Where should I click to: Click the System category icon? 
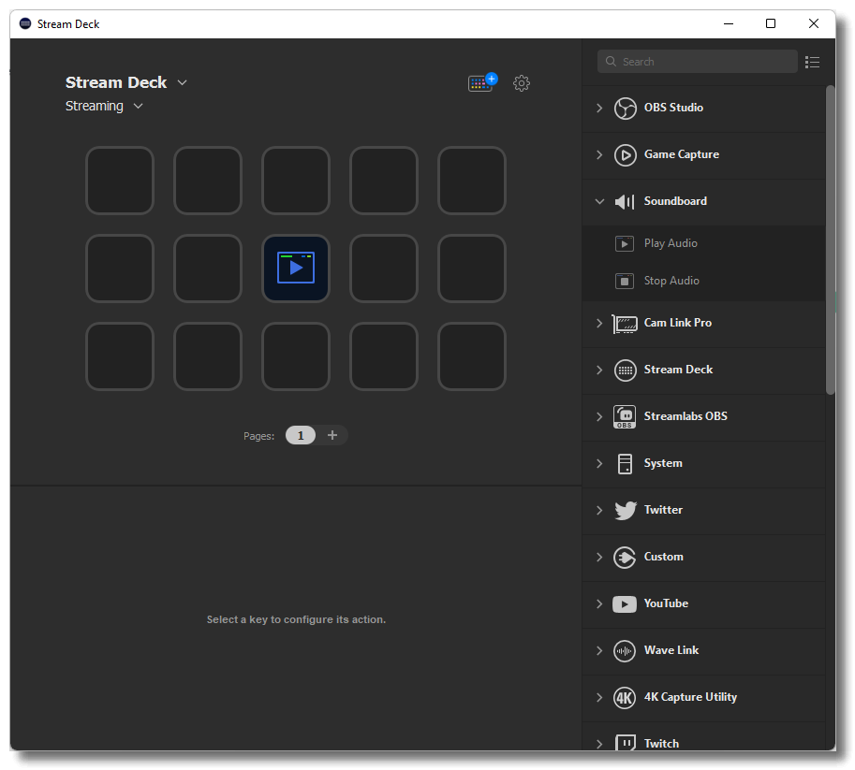click(625, 464)
